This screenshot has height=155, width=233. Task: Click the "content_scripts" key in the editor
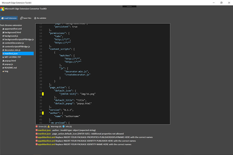(61, 49)
